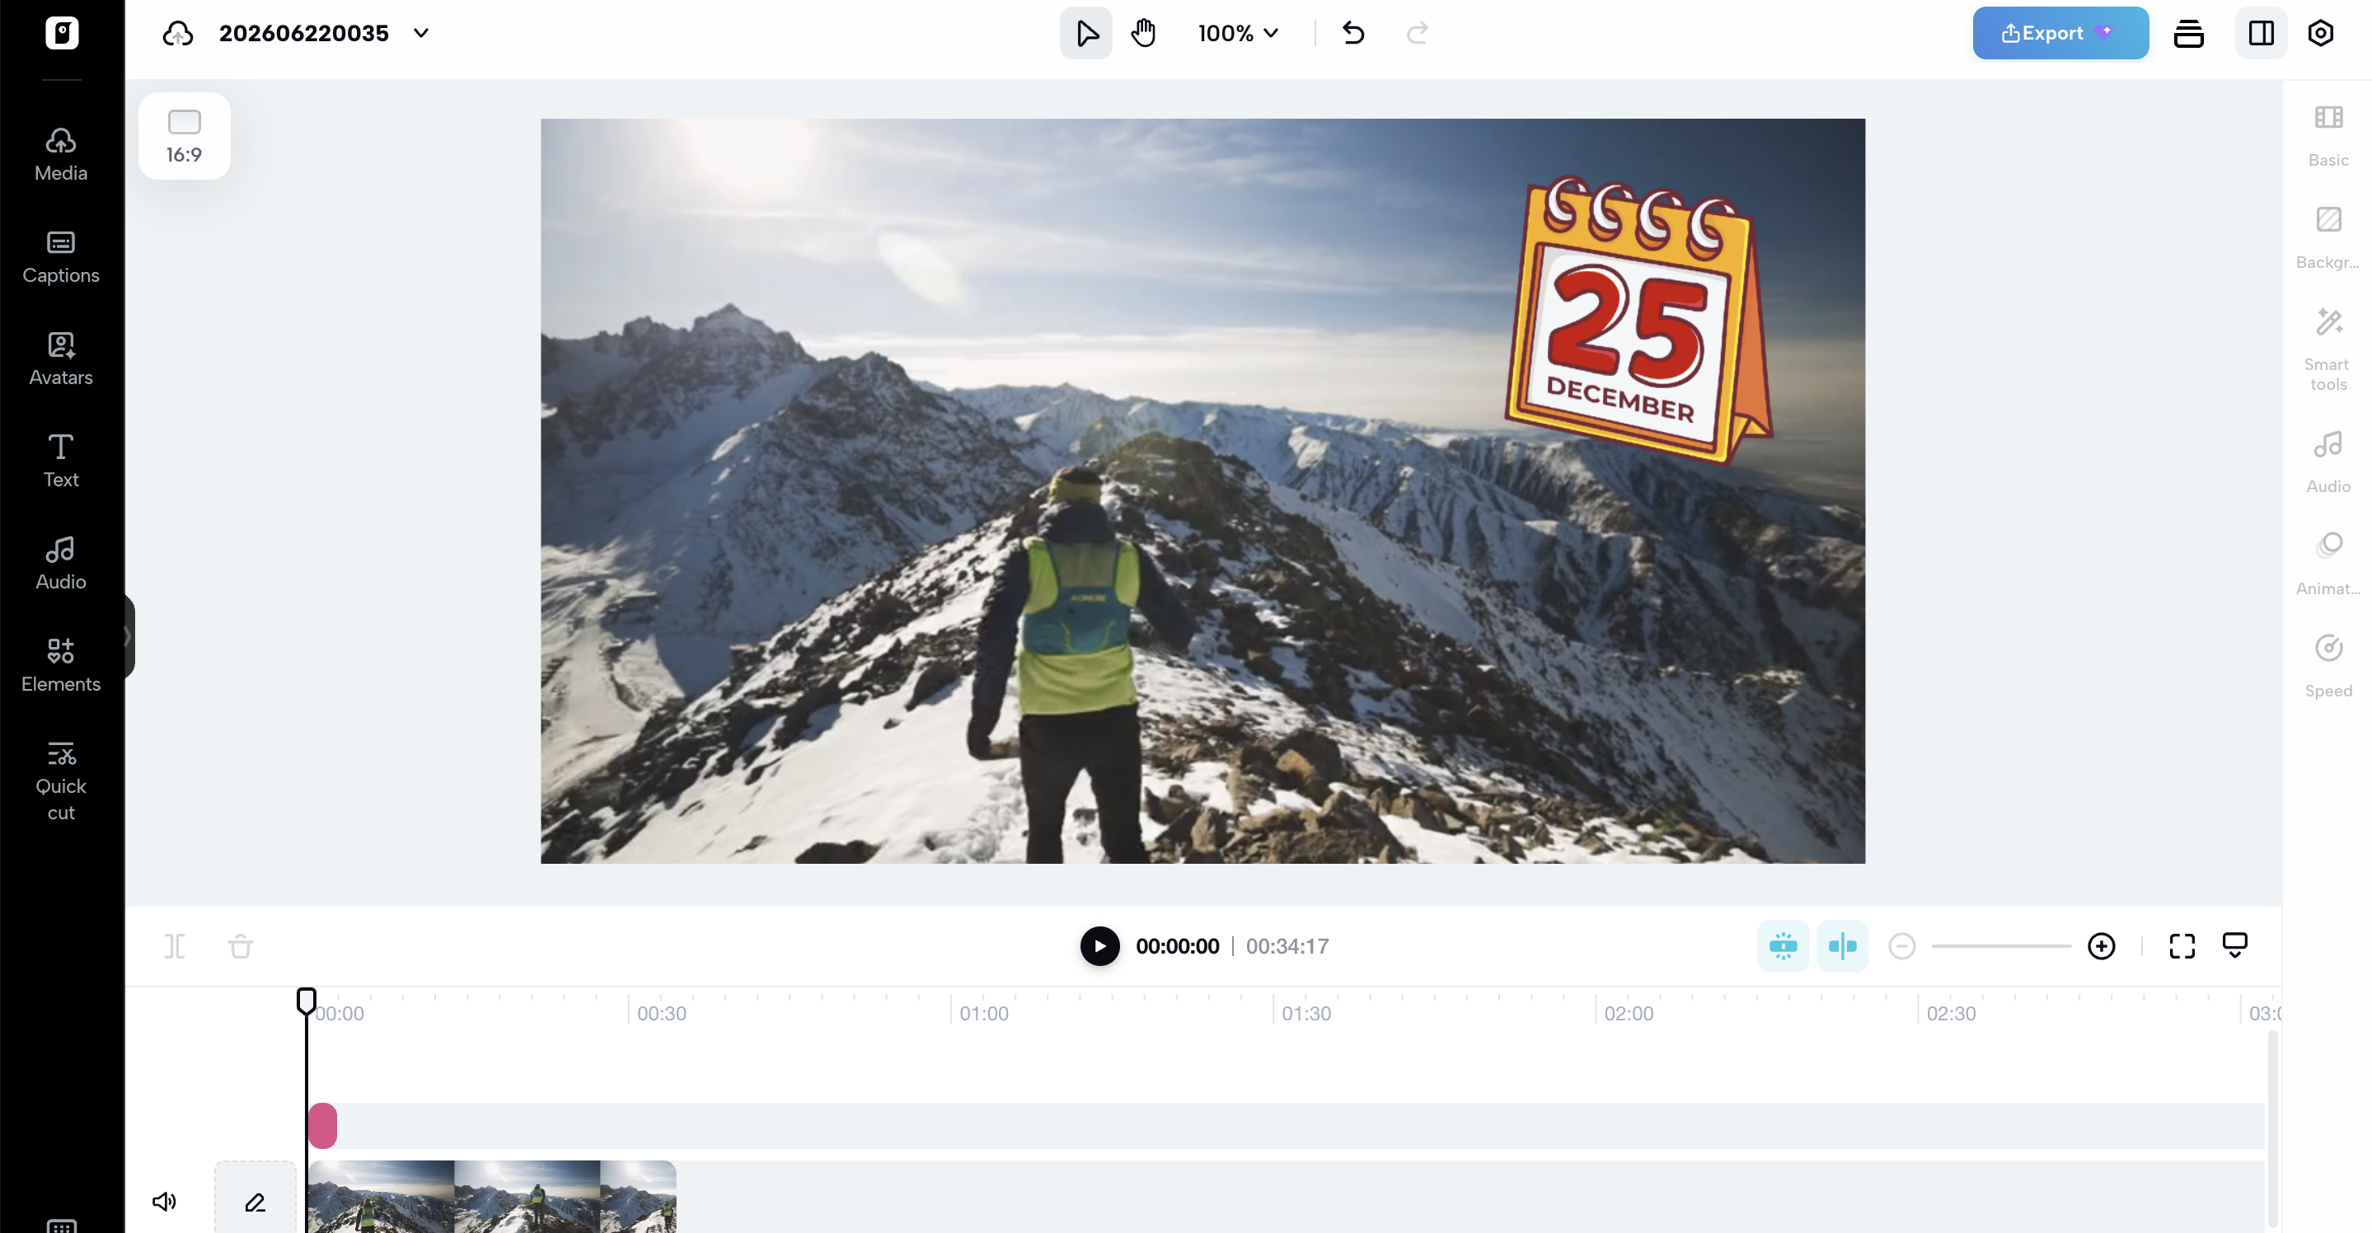Click the app home logo
This screenshot has width=2372, height=1233.
[62, 33]
